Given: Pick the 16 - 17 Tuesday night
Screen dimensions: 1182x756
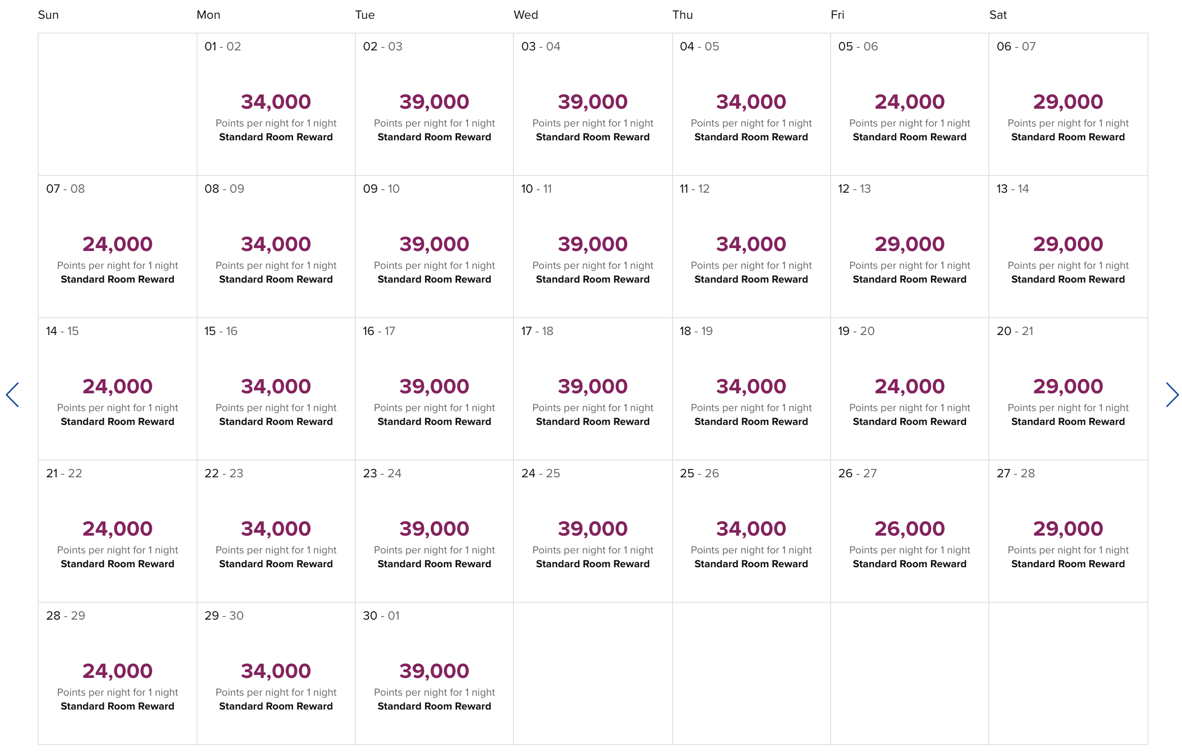Looking at the screenshot, I should (x=434, y=389).
